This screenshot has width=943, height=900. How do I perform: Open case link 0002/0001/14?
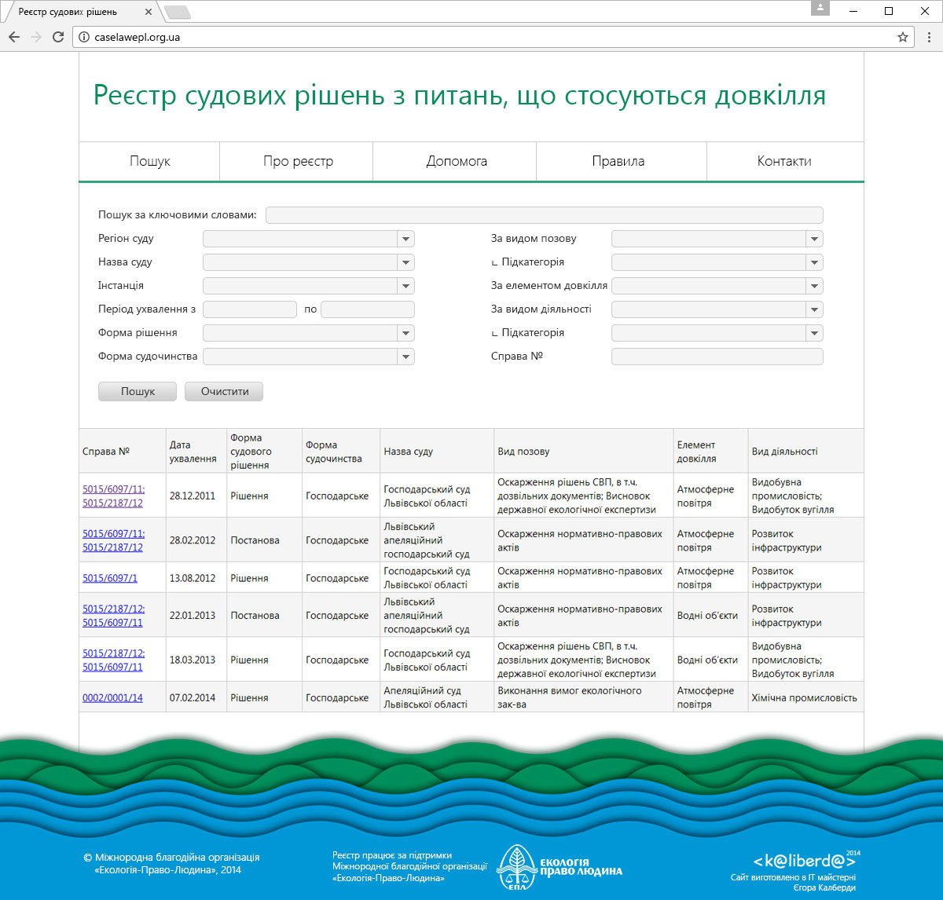(x=112, y=697)
